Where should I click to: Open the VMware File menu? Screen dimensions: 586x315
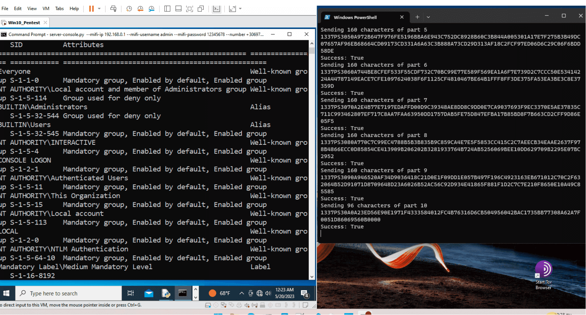pos(5,8)
